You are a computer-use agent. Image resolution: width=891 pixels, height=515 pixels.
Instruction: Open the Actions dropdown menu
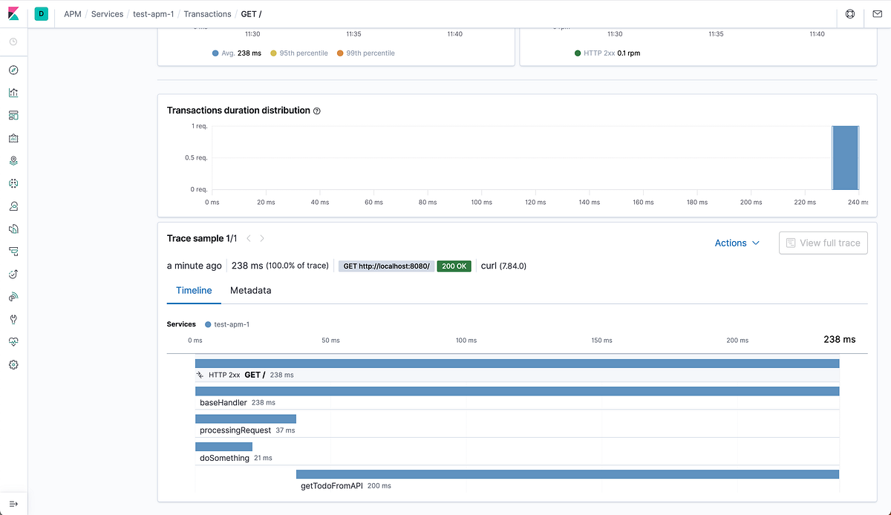tap(736, 243)
